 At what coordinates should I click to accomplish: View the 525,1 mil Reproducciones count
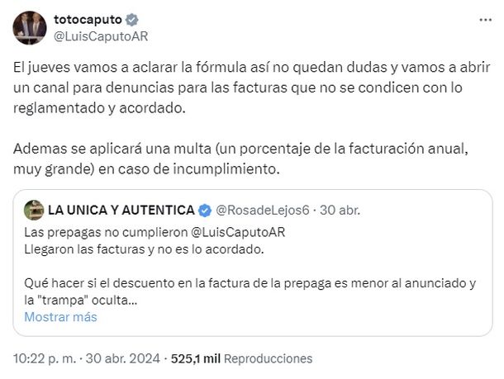[241, 358]
